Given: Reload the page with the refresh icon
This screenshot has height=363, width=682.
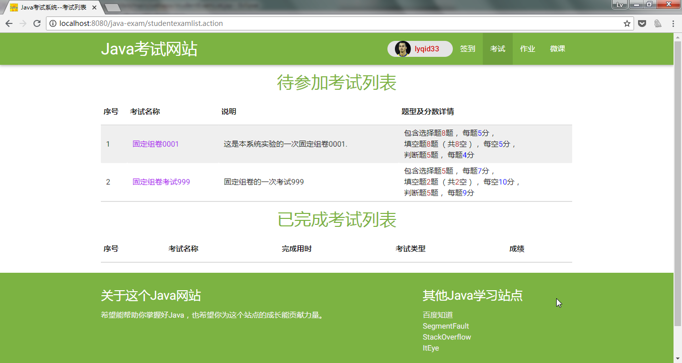Looking at the screenshot, I should pos(37,23).
